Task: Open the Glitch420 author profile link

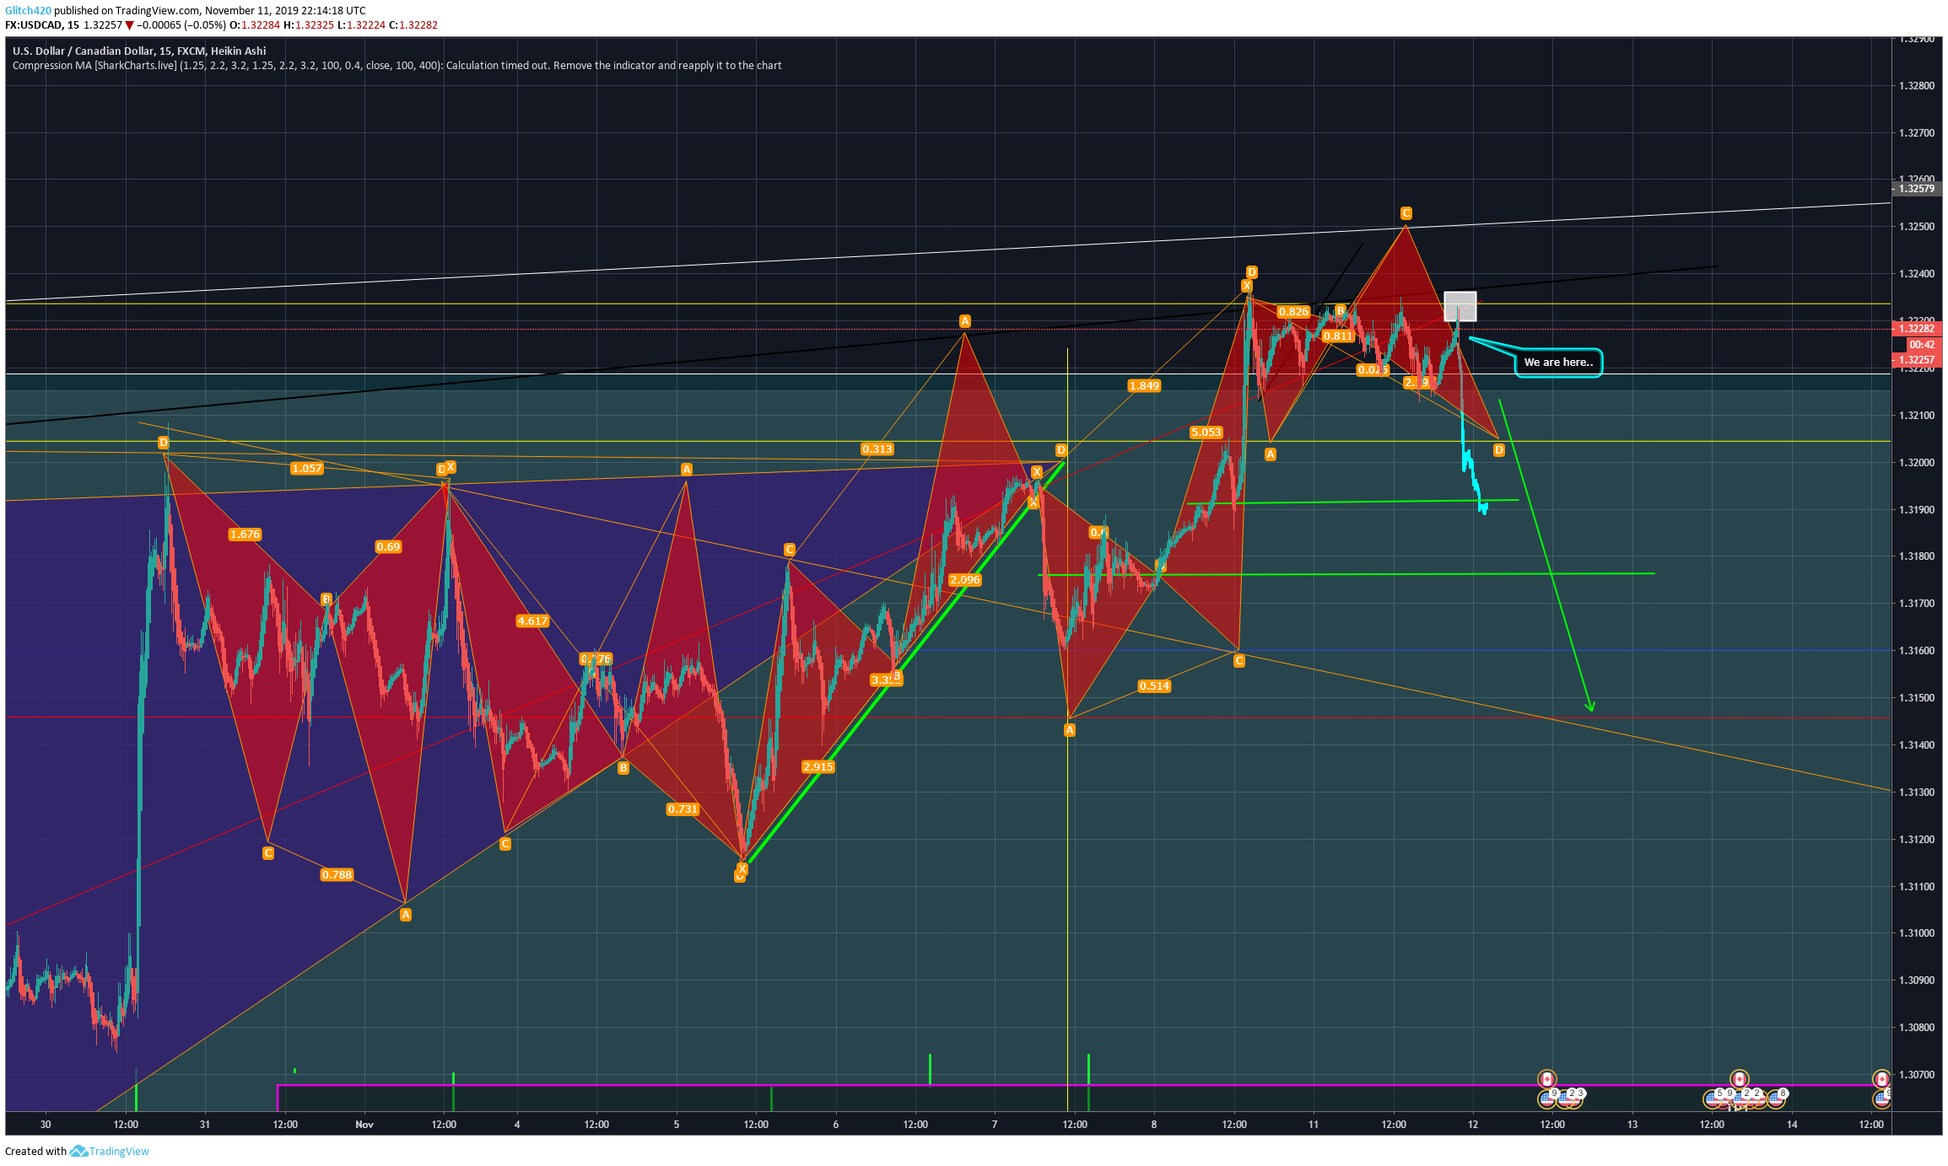Action: click(x=28, y=11)
